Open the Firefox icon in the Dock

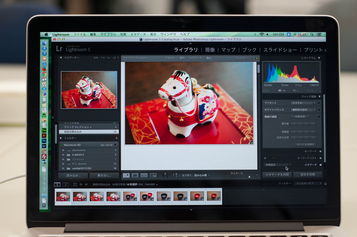tap(44, 69)
